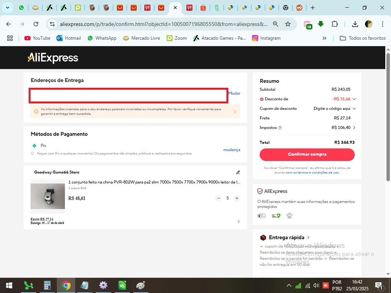Show hidden system tray icons
The image size is (391, 293).
click(x=289, y=285)
